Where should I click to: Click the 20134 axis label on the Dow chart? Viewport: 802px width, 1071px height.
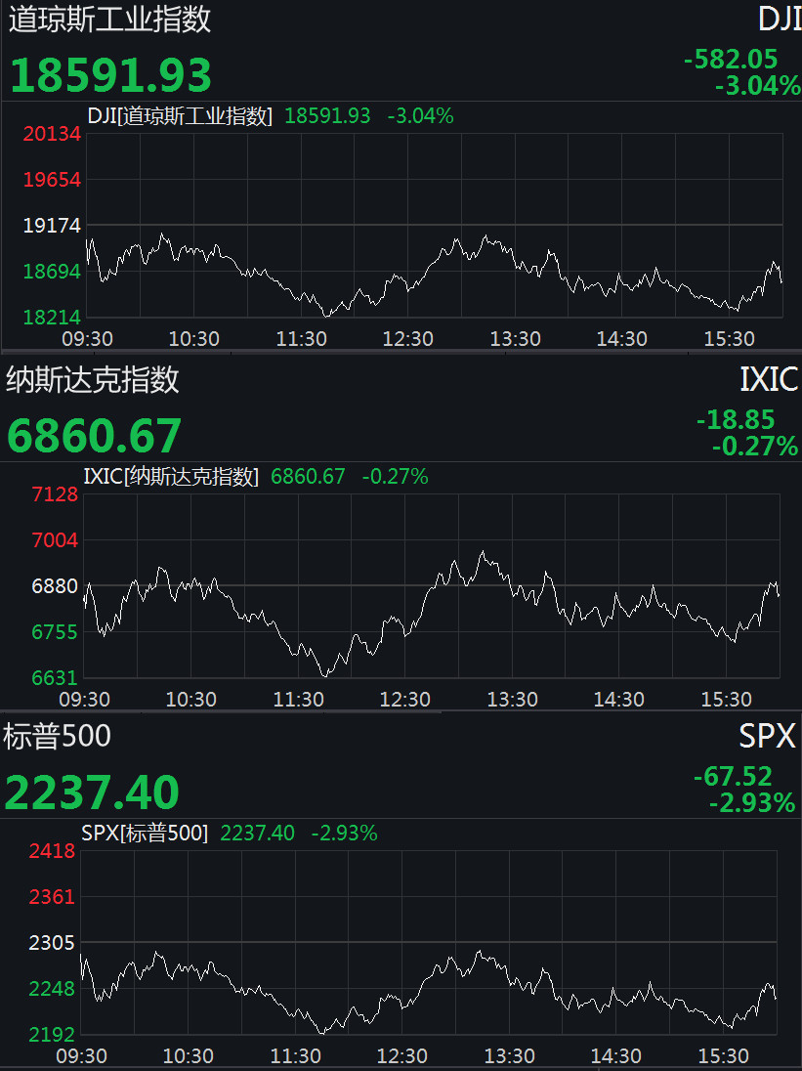click(x=52, y=135)
